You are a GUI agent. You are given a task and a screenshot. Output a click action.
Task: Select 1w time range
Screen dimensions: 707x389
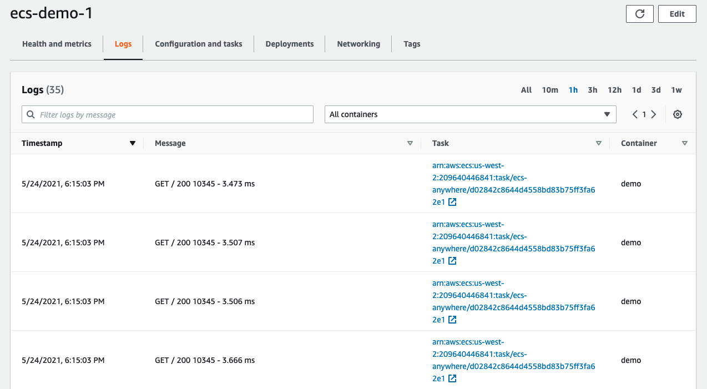point(676,90)
